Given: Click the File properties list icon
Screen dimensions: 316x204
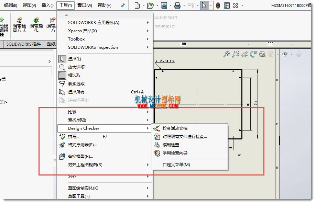Looking at the screenshot, I should point(227,5).
